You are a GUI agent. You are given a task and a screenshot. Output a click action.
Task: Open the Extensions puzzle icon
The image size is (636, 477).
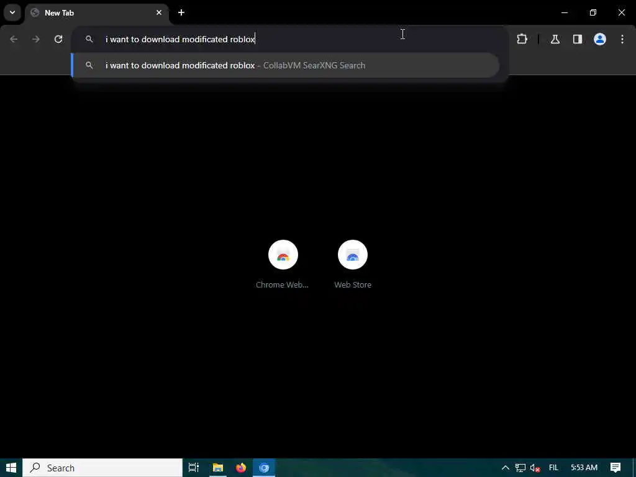(522, 39)
